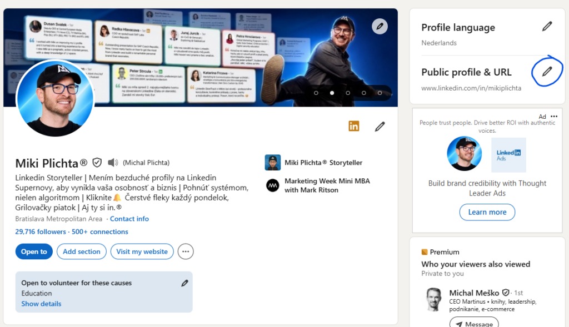Edit volunteer causes pencil icon

[184, 283]
